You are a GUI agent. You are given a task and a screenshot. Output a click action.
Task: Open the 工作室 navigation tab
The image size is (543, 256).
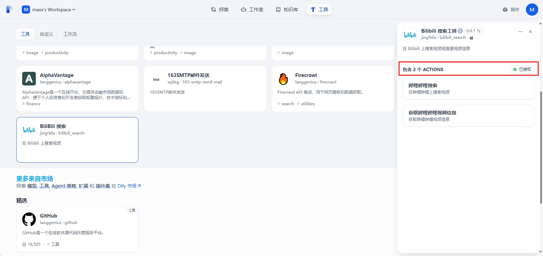click(252, 10)
